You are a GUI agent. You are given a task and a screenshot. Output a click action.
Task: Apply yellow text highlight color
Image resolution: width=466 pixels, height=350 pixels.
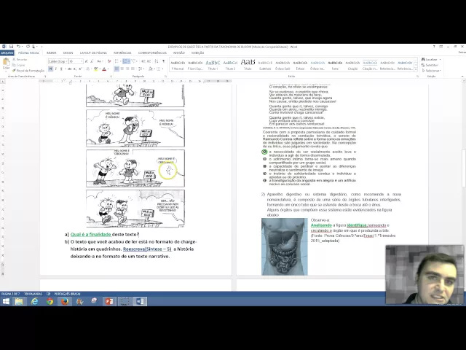click(x=95, y=69)
